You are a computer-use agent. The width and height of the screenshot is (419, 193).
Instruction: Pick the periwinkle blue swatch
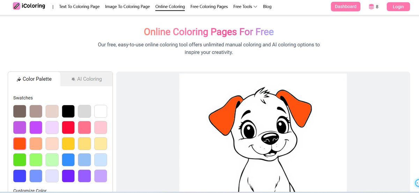tap(36, 176)
